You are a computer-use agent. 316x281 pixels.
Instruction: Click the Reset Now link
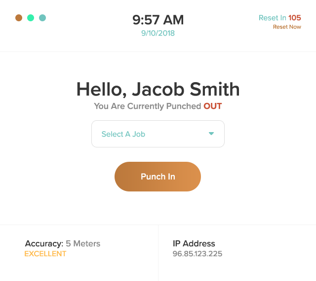(287, 27)
